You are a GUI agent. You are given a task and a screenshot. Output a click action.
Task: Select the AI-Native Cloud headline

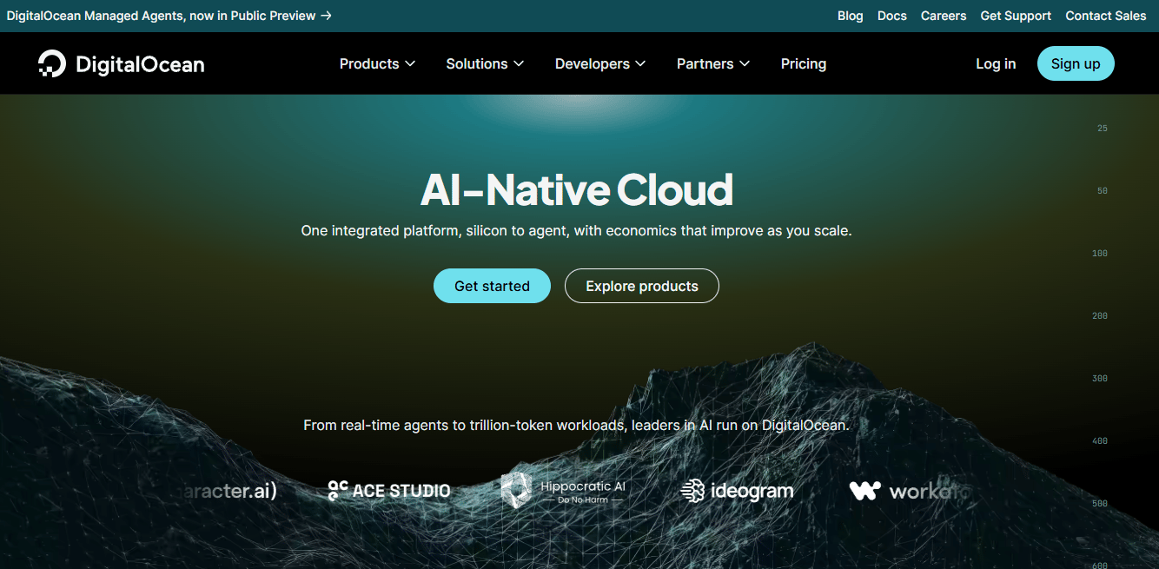coord(577,189)
